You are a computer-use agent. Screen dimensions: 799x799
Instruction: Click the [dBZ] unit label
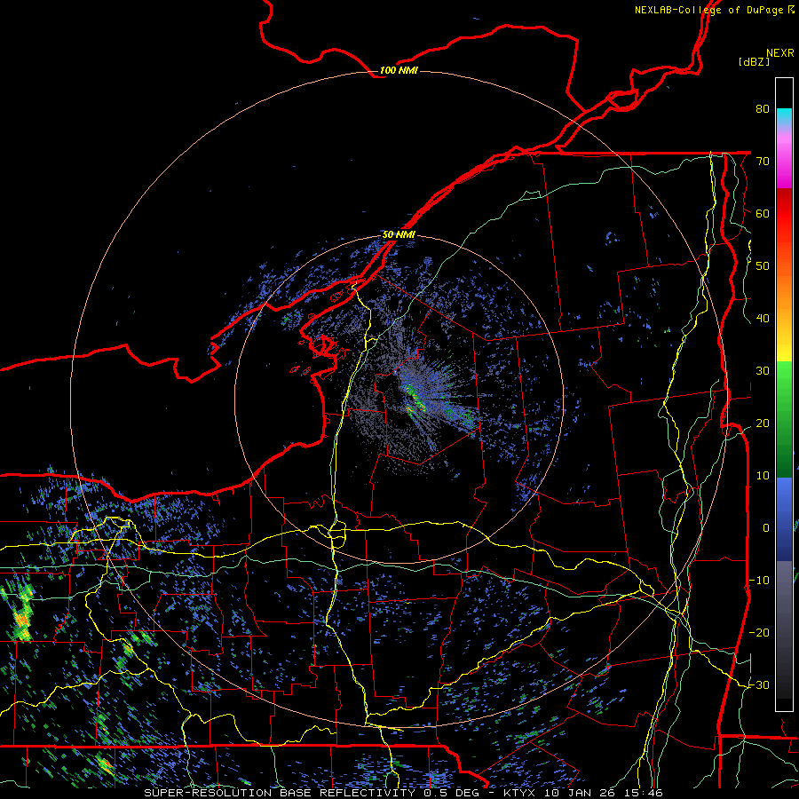(754, 61)
